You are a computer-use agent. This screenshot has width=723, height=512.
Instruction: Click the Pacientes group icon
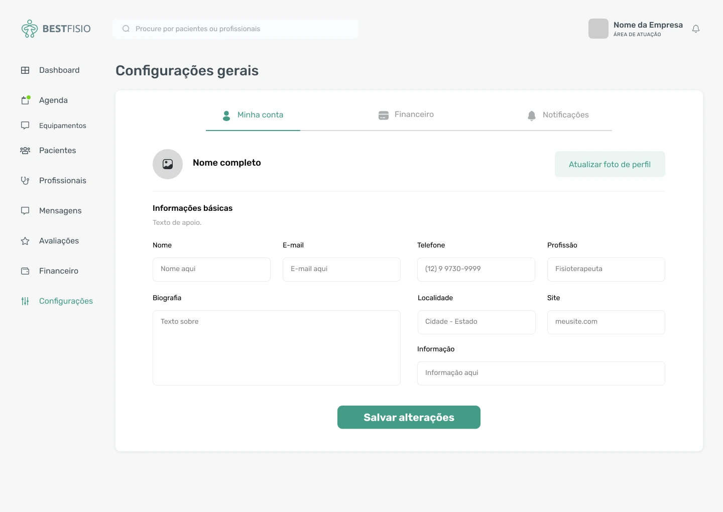point(25,151)
